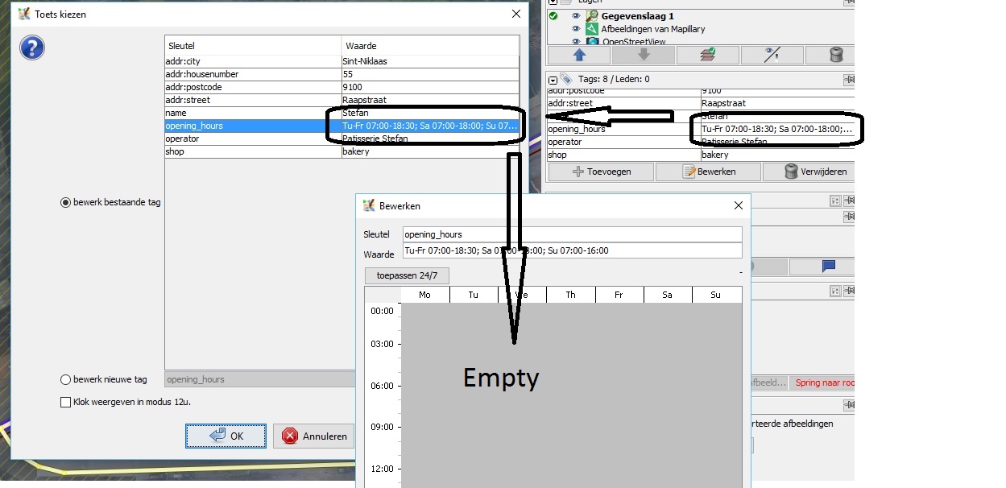Click the Tu day column header

pos(474,295)
